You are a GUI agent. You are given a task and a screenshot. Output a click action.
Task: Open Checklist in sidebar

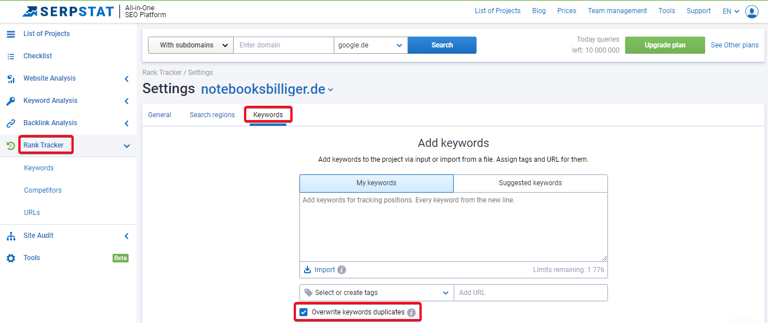pos(38,56)
